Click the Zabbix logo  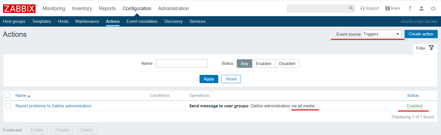pyautogui.click(x=19, y=9)
